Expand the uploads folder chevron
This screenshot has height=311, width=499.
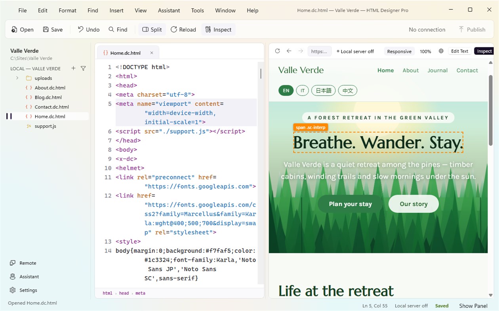17,78
